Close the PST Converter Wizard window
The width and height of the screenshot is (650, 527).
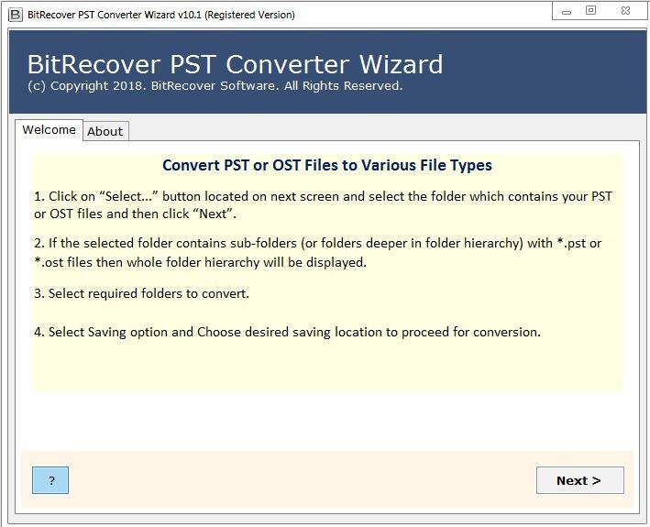coord(625,11)
